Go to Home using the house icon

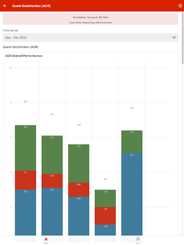(x=46, y=239)
